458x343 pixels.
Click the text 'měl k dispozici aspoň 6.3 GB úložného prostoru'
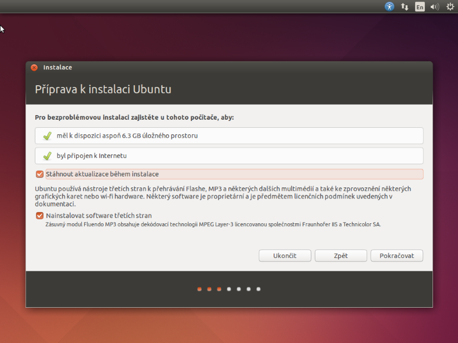coord(127,136)
